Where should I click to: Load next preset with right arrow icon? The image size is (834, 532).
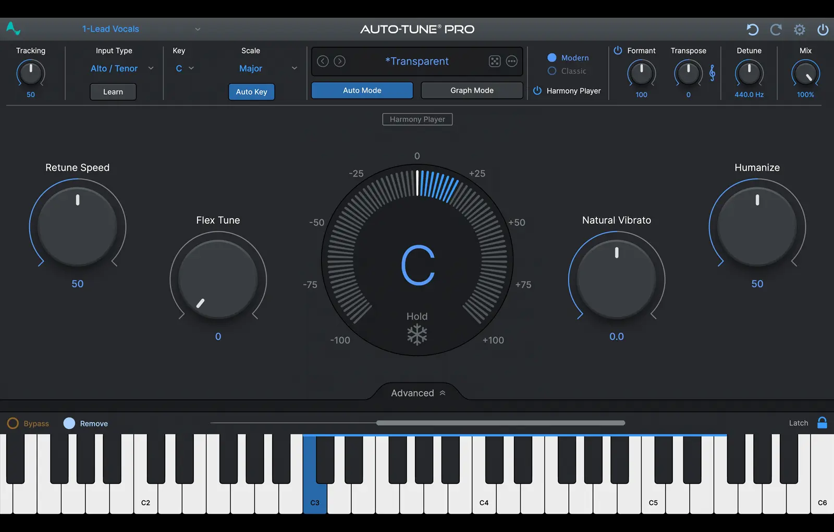tap(339, 61)
